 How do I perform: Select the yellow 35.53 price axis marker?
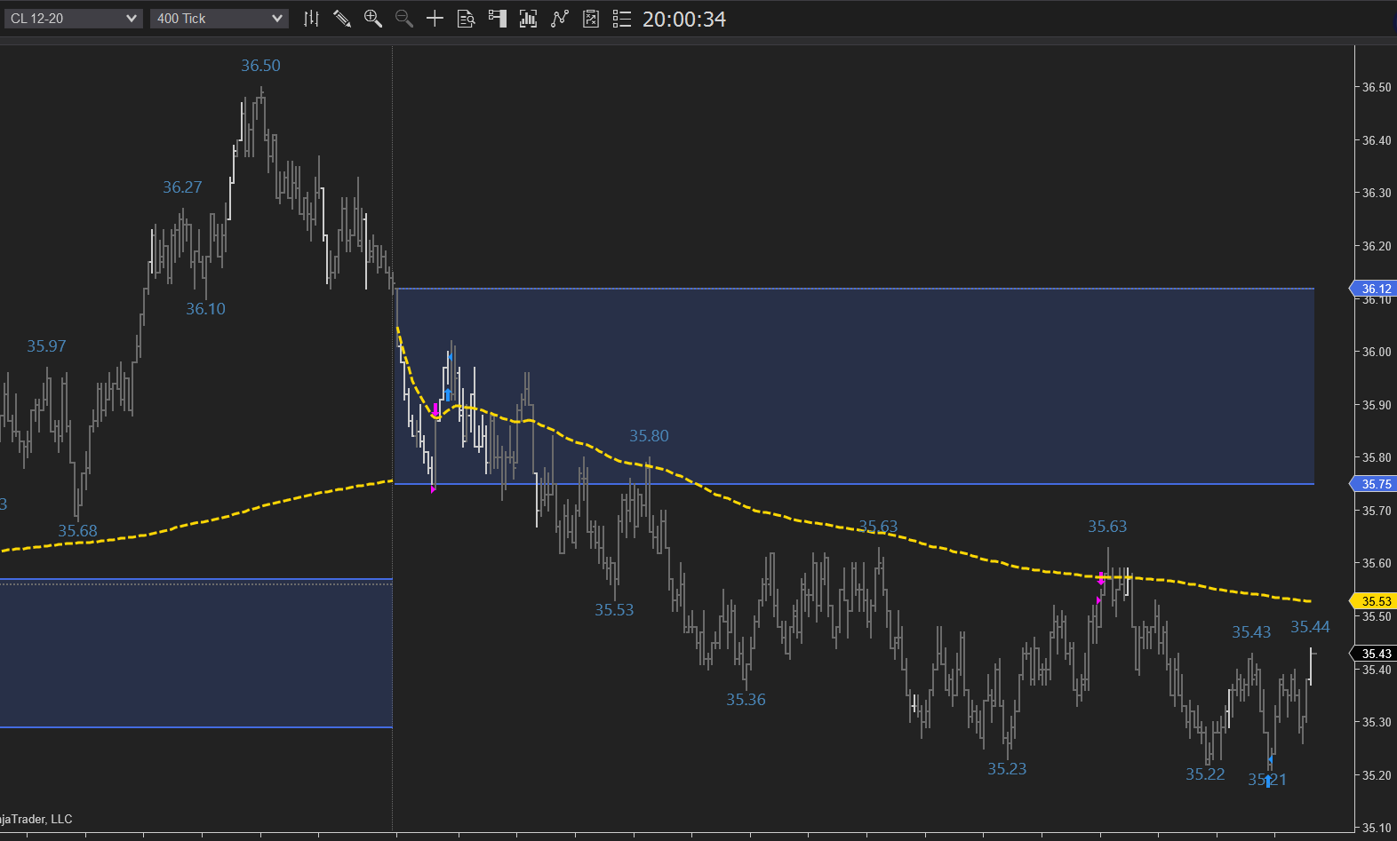coord(1375,601)
